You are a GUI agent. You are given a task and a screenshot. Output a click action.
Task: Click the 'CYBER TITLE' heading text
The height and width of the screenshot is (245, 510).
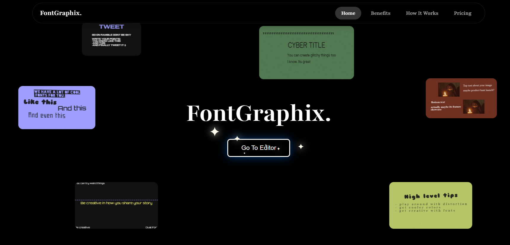306,45
